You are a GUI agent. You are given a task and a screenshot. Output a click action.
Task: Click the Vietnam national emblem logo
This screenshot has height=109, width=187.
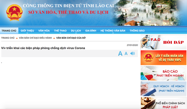pyautogui.click(x=14, y=13)
